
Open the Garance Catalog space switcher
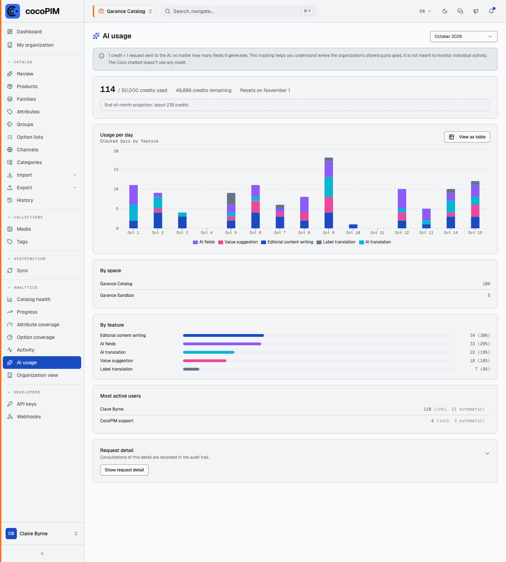(125, 11)
